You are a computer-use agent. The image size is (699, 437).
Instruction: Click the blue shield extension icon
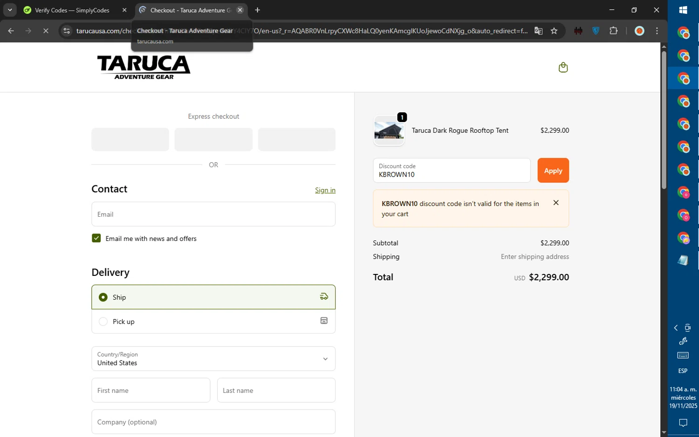[x=596, y=31]
